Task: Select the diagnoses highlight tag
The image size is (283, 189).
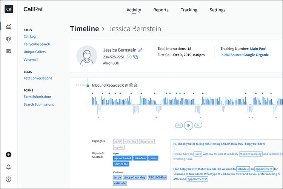Action: tap(147, 141)
